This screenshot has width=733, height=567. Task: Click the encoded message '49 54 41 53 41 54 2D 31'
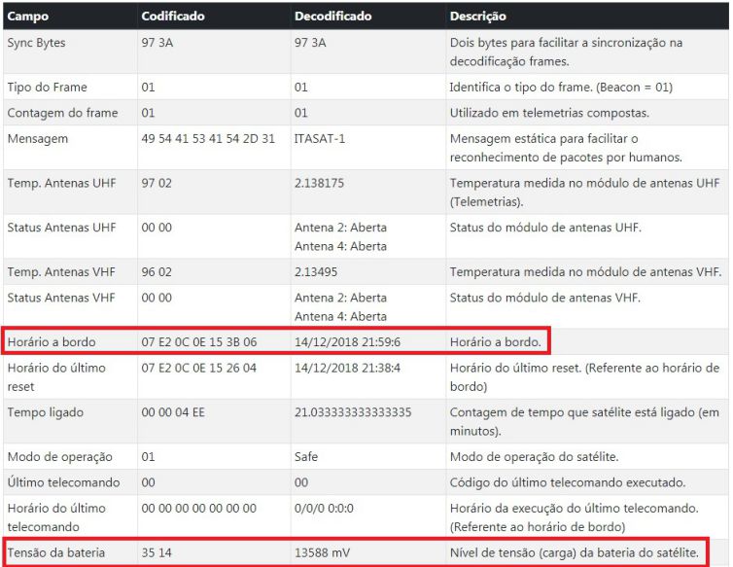208,139
